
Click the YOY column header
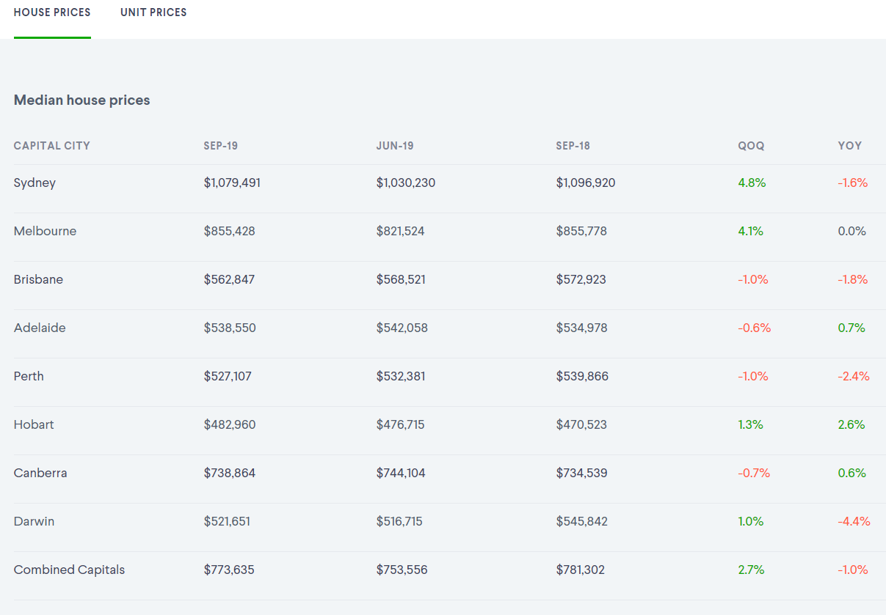pyautogui.click(x=850, y=146)
